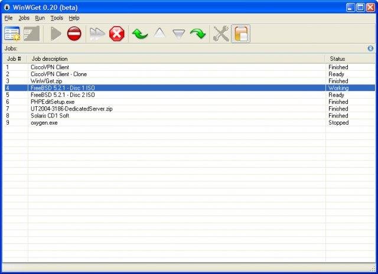378x274 pixels.
Task: Click the Finished status of Solaris CD1 Soft
Action: [338, 116]
